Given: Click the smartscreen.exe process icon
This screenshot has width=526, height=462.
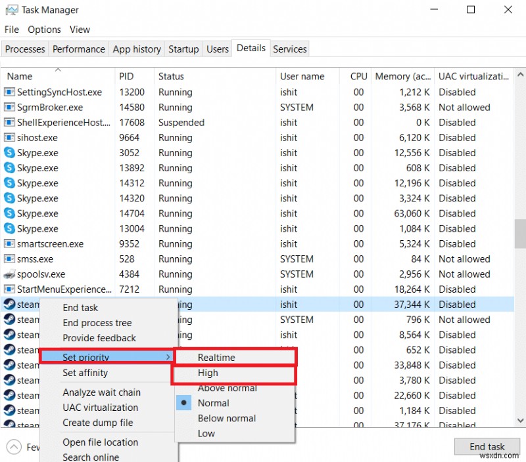Looking at the screenshot, I should click(x=9, y=243).
